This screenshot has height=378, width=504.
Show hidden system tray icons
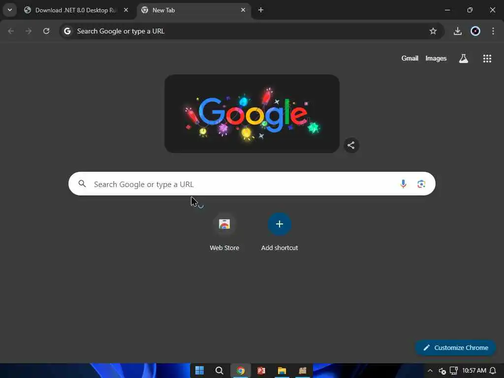pos(430,371)
